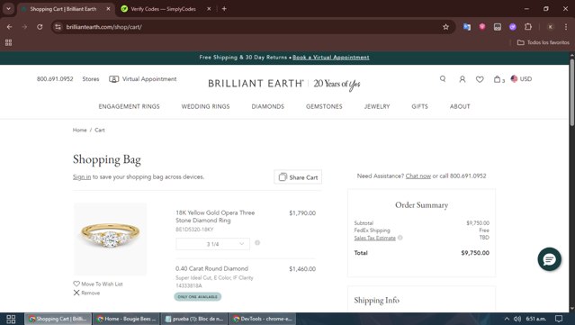The image size is (575, 325).
Task: Open About menu
Action: tap(460, 106)
